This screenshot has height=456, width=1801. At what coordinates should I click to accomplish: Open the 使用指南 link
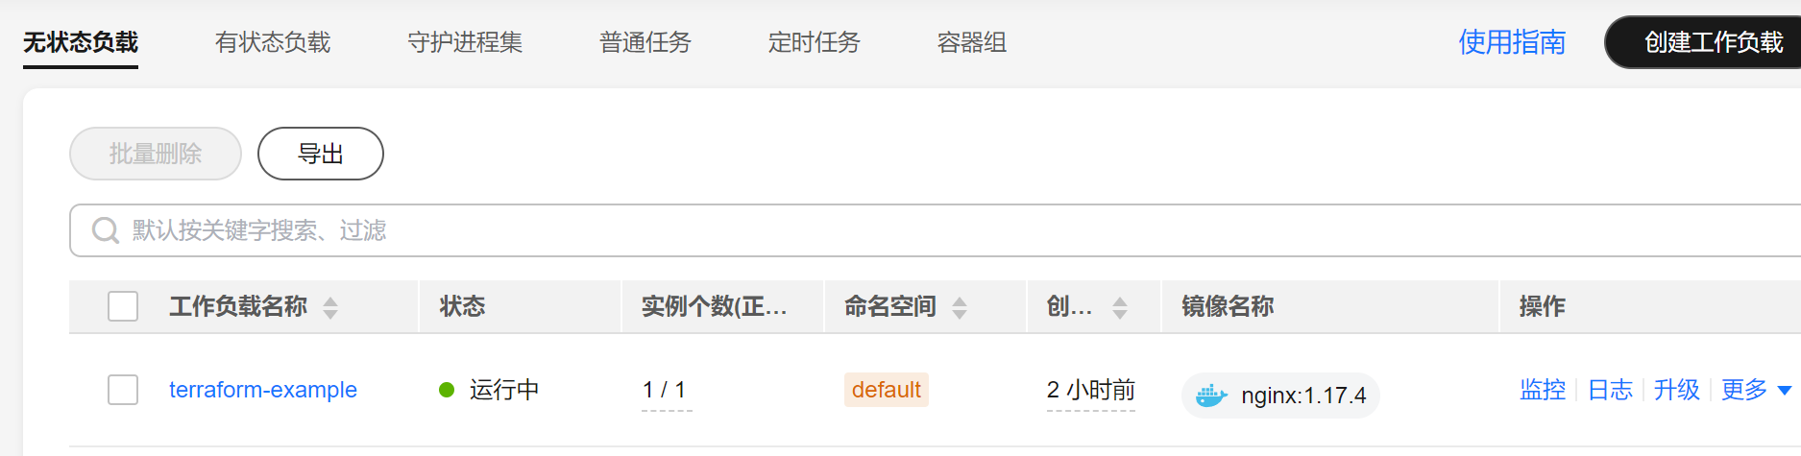[x=1512, y=42]
